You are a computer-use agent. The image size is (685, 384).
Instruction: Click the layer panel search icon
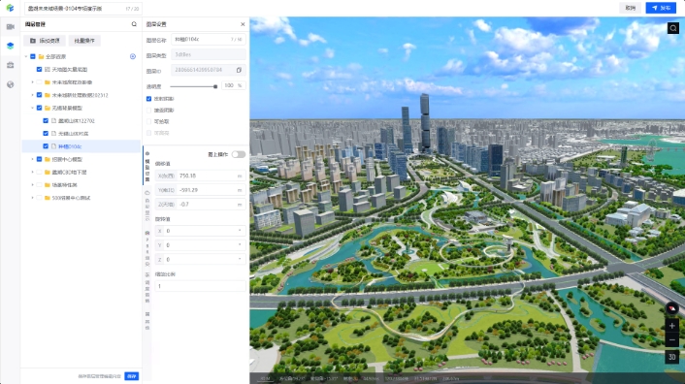[x=134, y=24]
